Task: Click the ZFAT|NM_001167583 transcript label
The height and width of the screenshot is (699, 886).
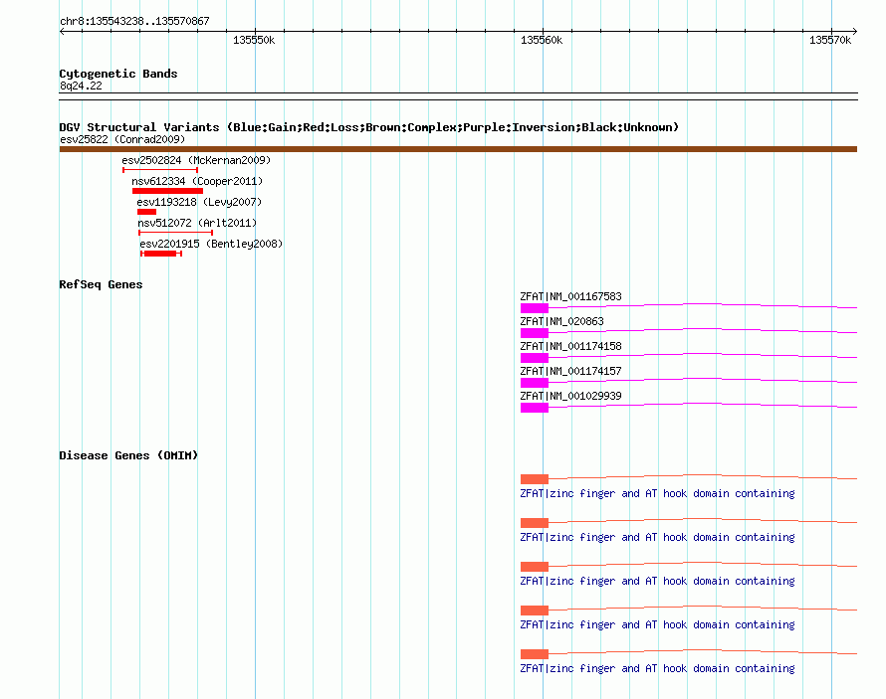Action: point(570,296)
